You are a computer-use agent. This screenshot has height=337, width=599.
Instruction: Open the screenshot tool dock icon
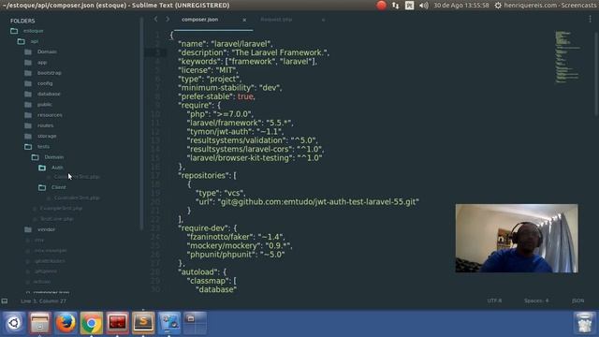pyautogui.click(x=168, y=323)
